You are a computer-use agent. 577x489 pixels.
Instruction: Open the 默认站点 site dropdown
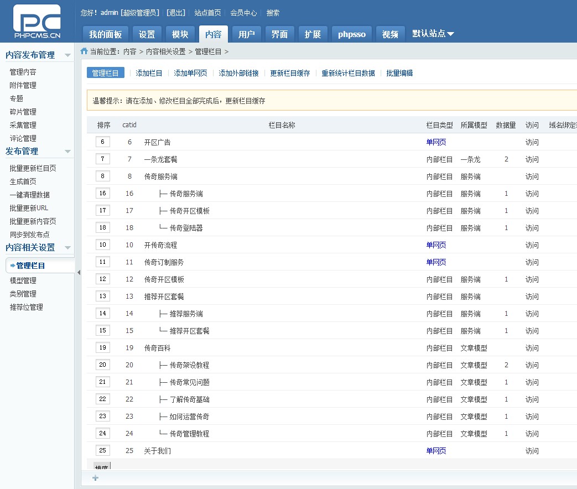coord(433,34)
